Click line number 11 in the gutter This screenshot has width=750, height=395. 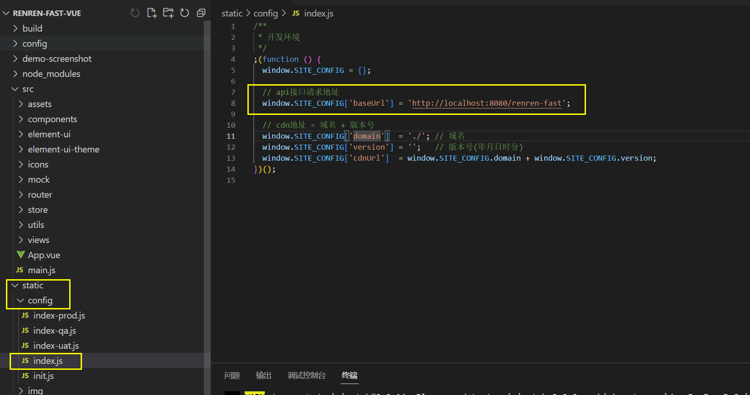[231, 136]
